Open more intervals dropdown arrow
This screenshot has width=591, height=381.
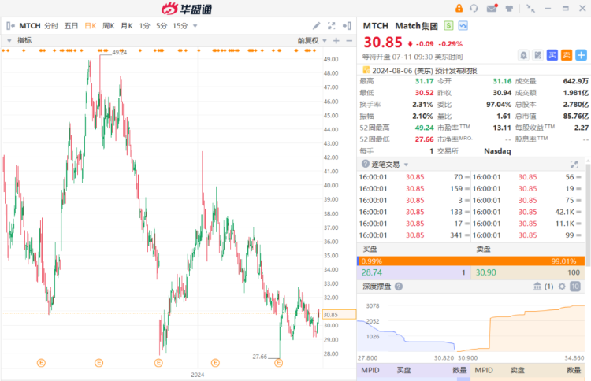click(195, 26)
